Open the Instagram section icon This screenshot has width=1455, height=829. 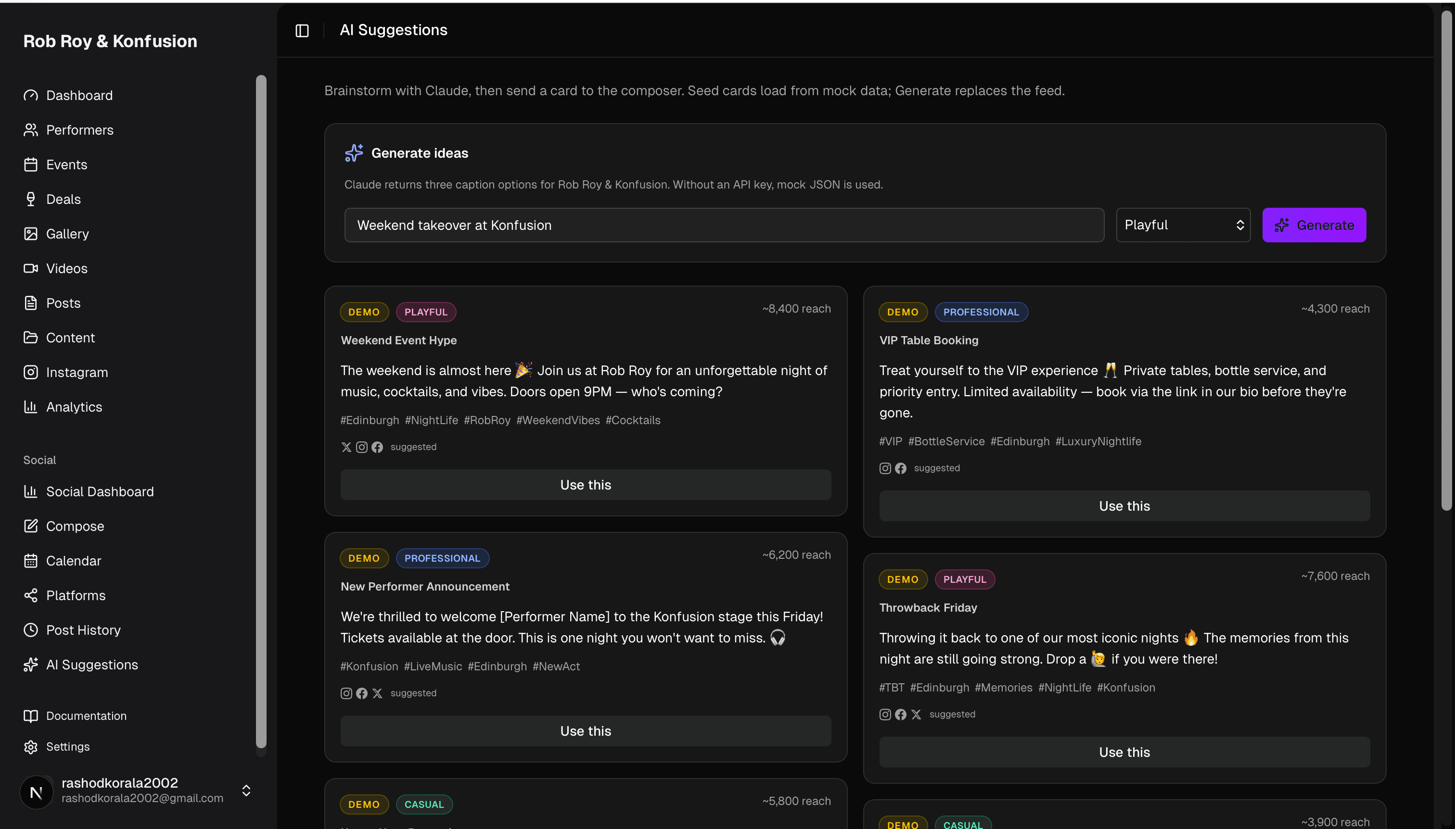coord(31,372)
